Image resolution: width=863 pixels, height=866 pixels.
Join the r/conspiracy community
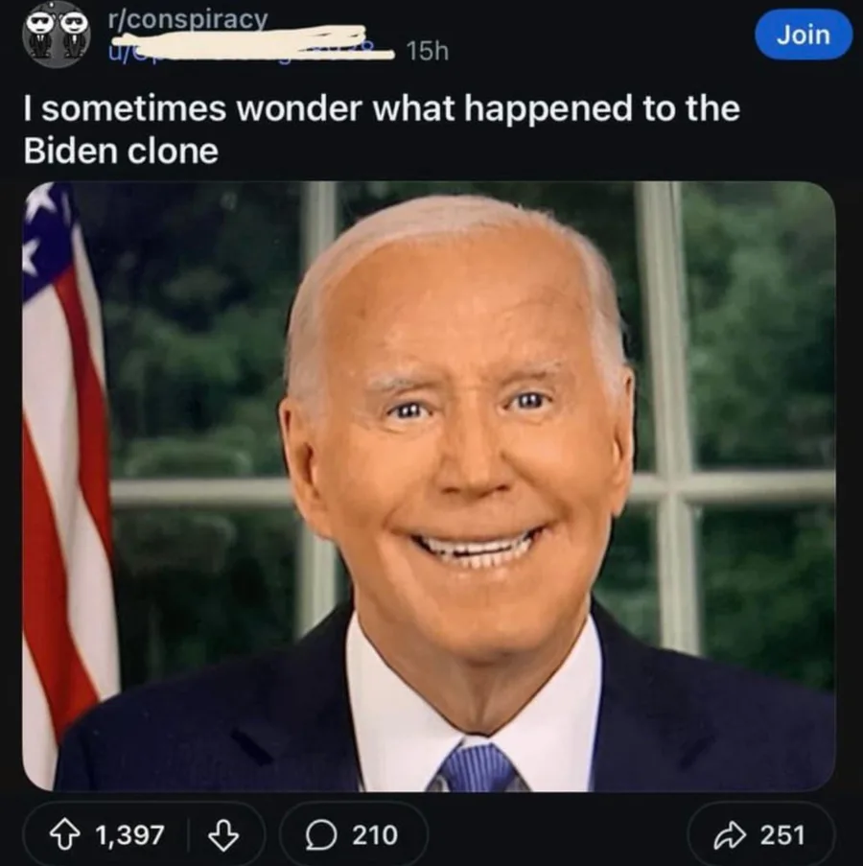[803, 35]
